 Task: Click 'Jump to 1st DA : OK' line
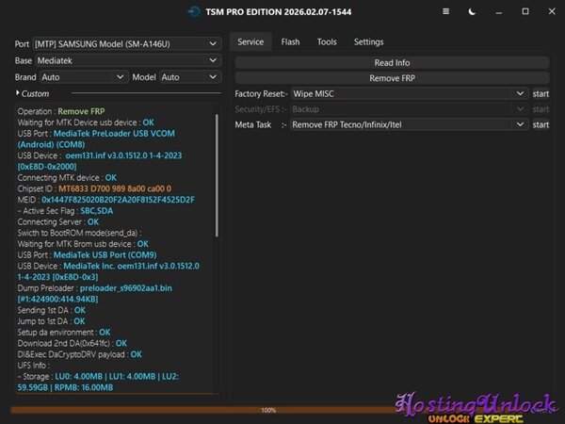[52, 321]
